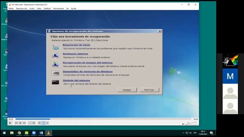Open the notification center icon

(x=212, y=133)
